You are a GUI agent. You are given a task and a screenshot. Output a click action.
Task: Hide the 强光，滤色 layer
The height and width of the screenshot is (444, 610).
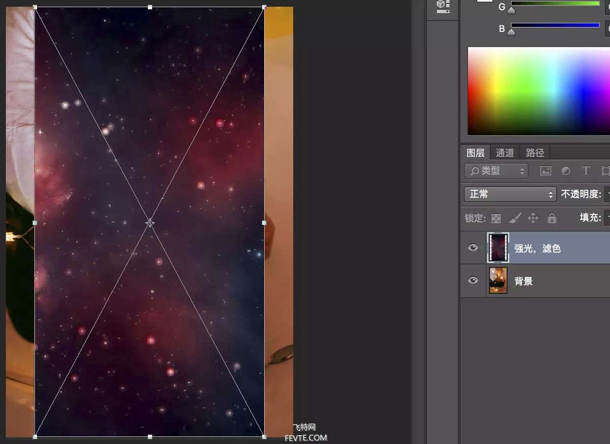pos(473,248)
